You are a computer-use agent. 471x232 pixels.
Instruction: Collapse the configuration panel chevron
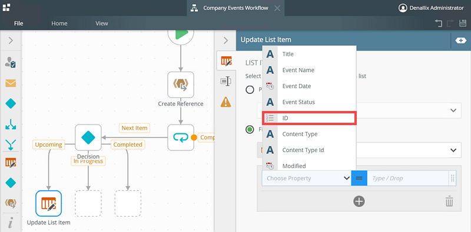point(226,41)
